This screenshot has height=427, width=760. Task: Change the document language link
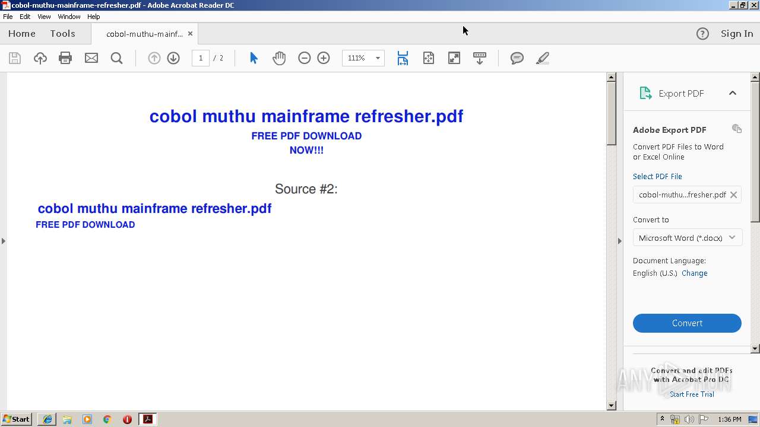695,273
